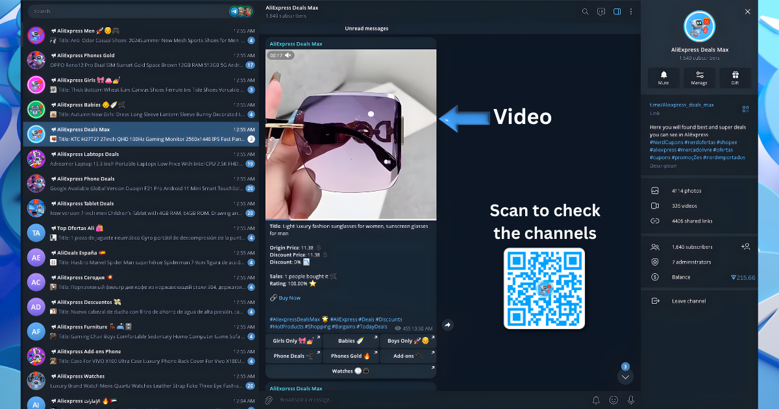Image resolution: width=779 pixels, height=409 pixels.
Task: Click the AliExpress Men channel avatar
Action: (x=36, y=35)
